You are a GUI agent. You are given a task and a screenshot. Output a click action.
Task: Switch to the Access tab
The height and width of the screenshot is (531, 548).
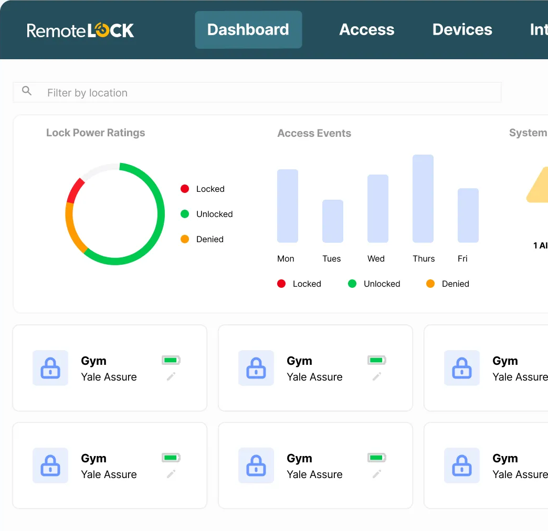(366, 30)
